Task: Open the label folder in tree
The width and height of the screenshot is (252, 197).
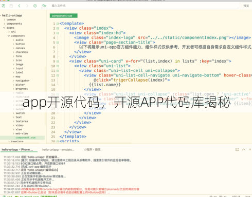Action: coord(20,72)
